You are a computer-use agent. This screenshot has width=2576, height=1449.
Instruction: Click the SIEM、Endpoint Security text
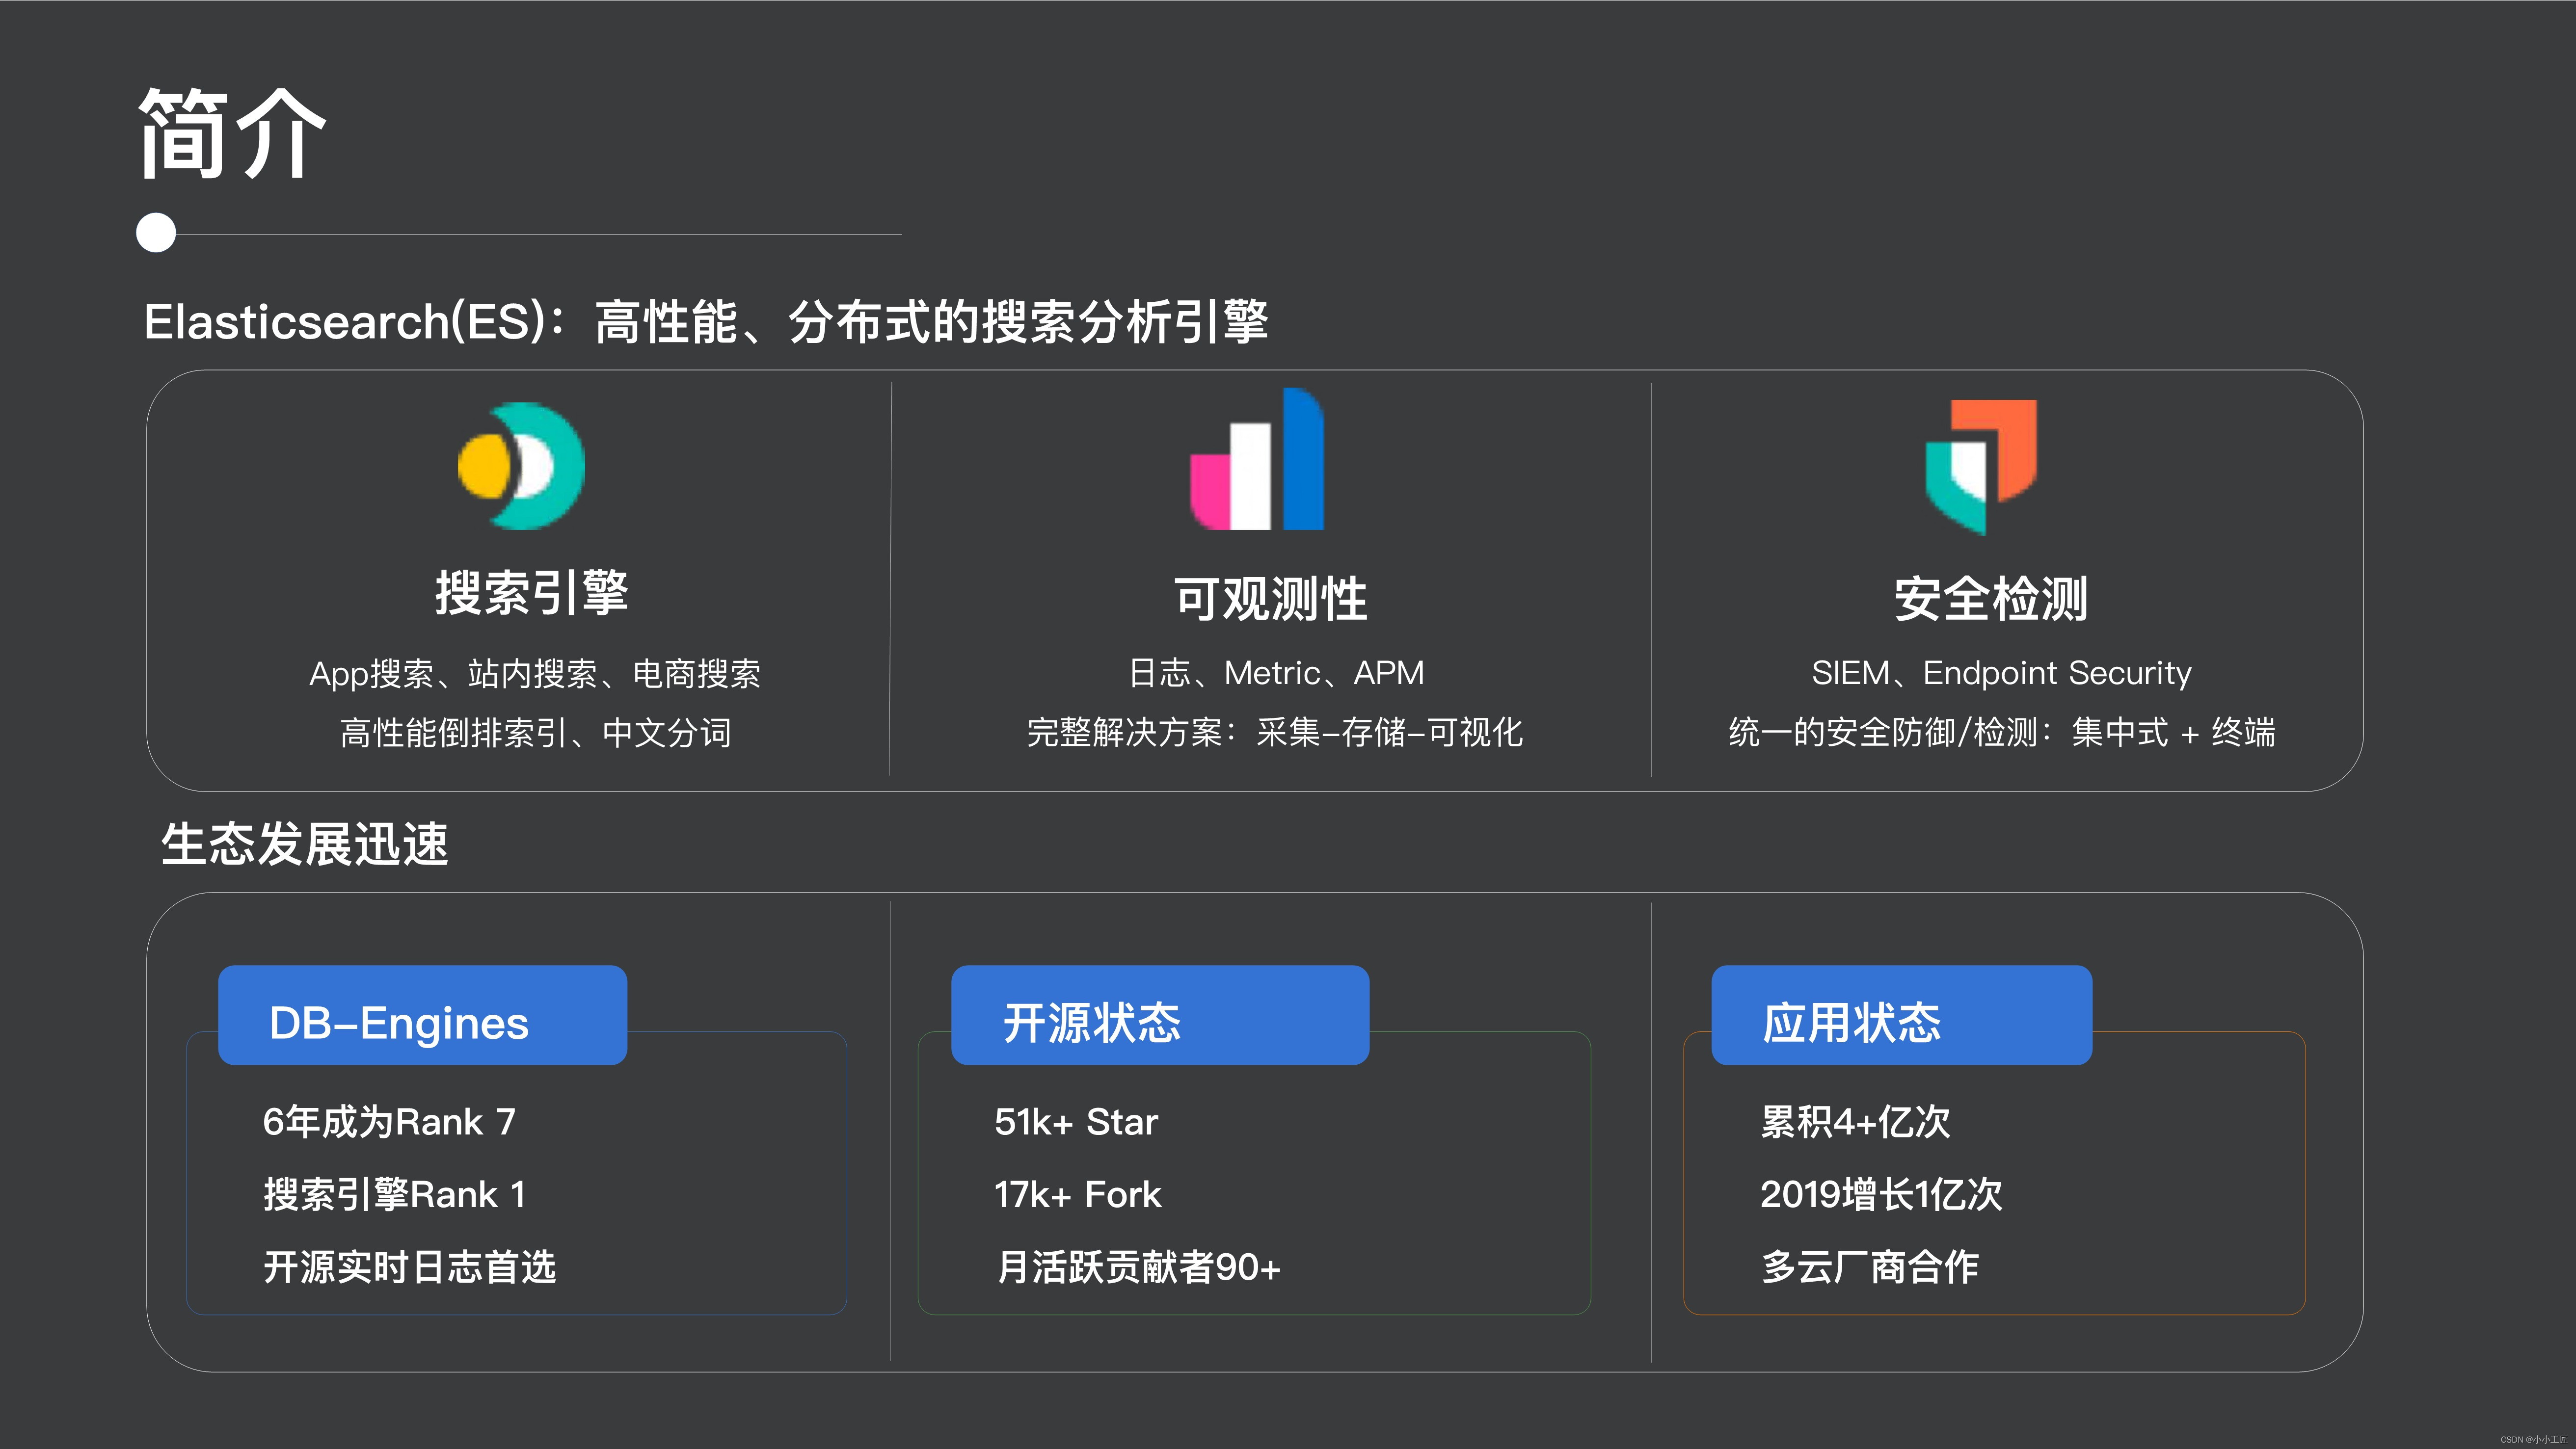[2001, 673]
